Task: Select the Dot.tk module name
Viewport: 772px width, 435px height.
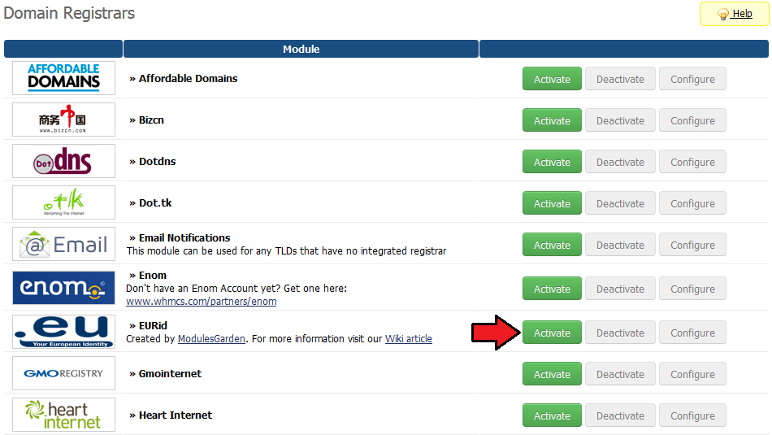Action: tap(155, 202)
